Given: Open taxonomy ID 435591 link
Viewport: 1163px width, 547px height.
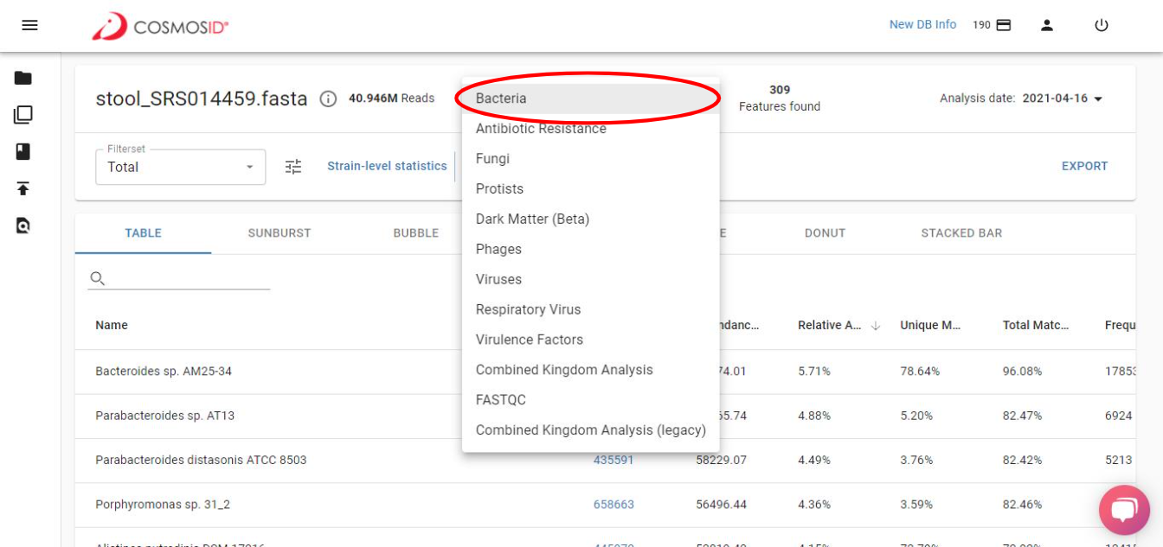Looking at the screenshot, I should tap(614, 460).
